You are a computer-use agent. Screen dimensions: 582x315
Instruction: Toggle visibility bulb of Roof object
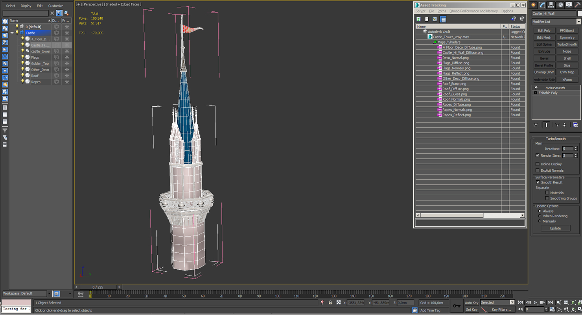22,76
